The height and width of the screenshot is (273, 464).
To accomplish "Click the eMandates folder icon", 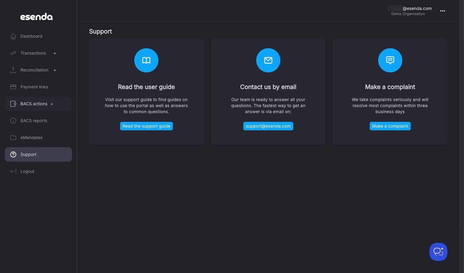I will point(13,138).
